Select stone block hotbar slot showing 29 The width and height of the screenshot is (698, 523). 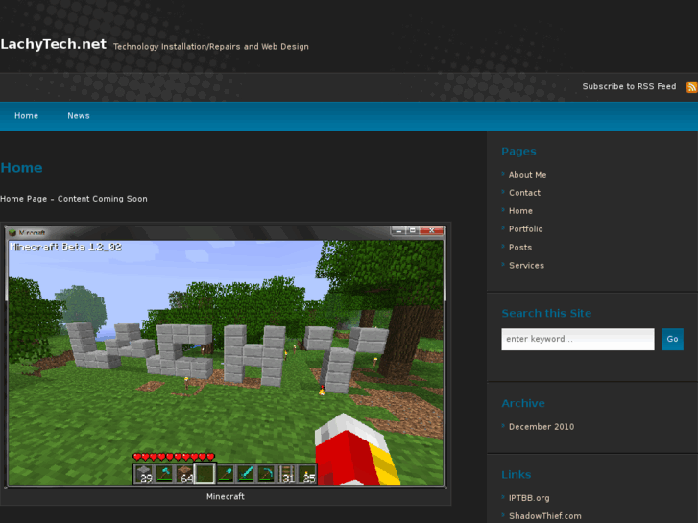pos(144,474)
